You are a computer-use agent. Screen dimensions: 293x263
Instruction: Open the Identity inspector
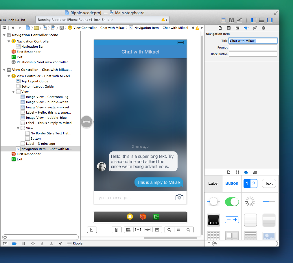click(x=237, y=28)
